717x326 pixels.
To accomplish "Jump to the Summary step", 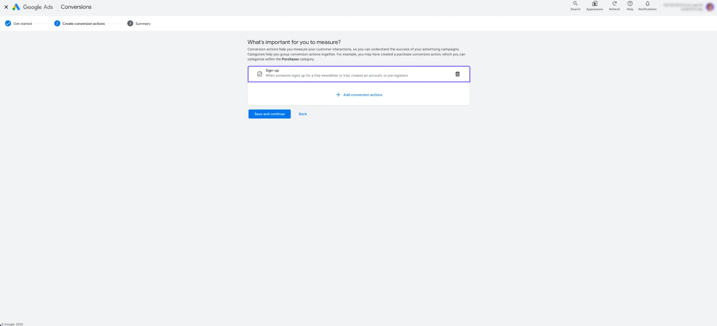I will (x=139, y=23).
